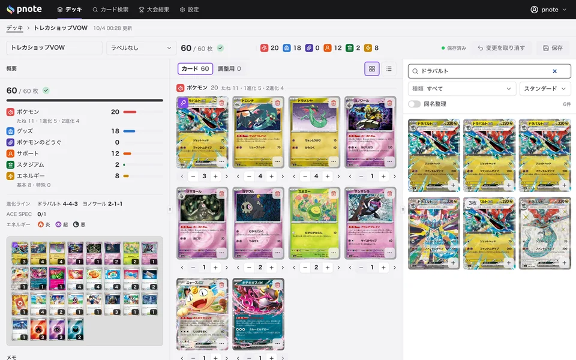576x360 pixels.
Task: Click the グッズ blue ratio bar
Action: pyautogui.click(x=129, y=131)
